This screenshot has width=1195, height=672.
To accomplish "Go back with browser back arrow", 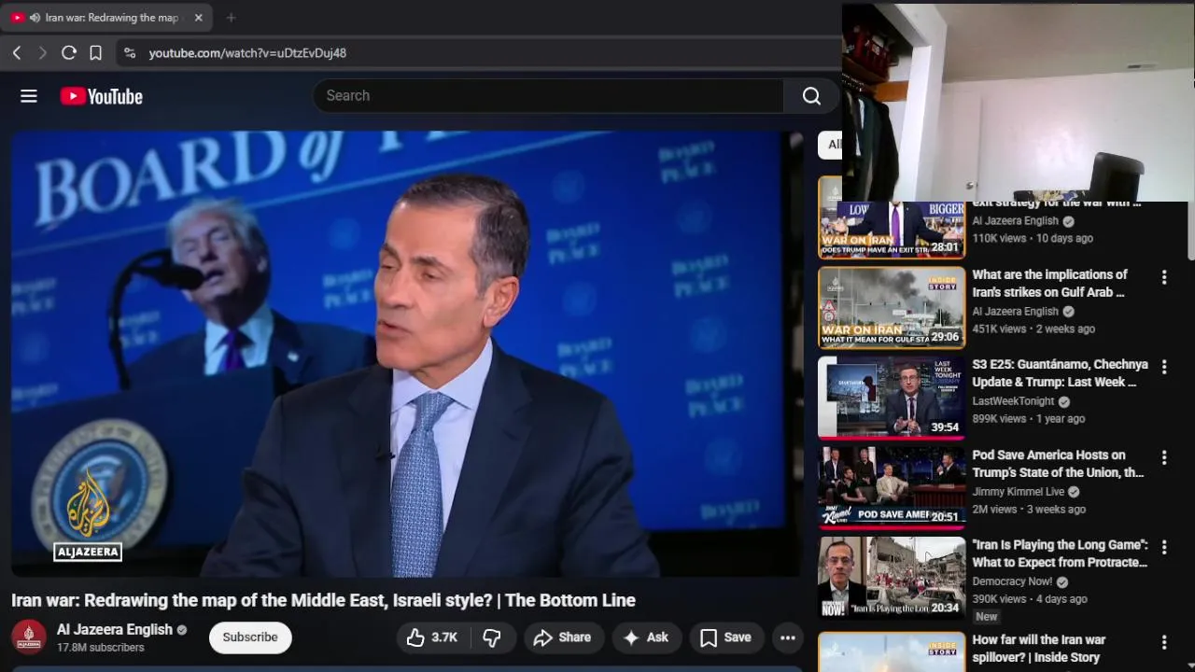I will (17, 53).
